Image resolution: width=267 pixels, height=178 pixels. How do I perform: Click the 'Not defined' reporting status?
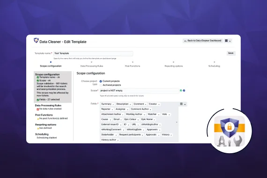pyautogui.click(x=45, y=128)
